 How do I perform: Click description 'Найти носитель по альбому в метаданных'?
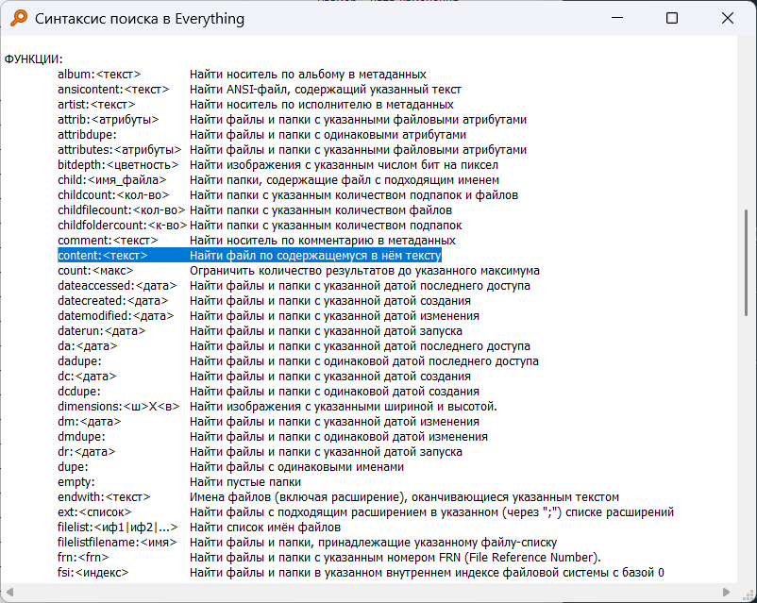[x=308, y=75]
